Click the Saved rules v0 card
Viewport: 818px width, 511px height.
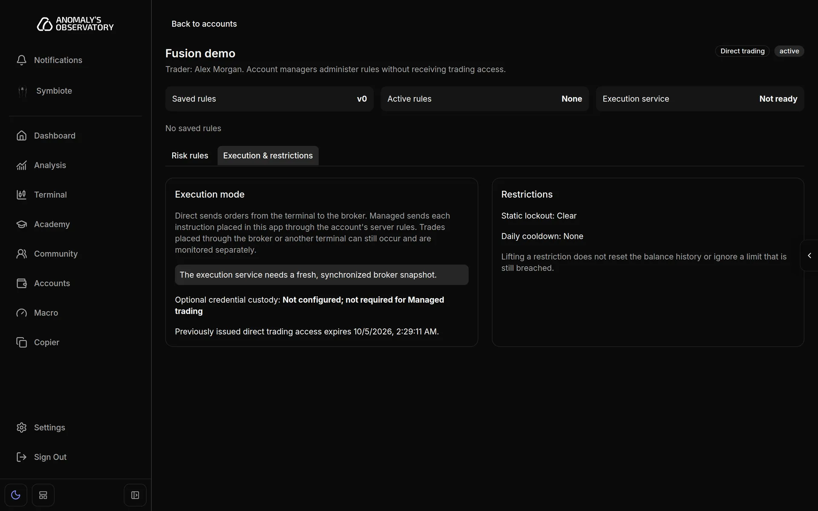269,99
